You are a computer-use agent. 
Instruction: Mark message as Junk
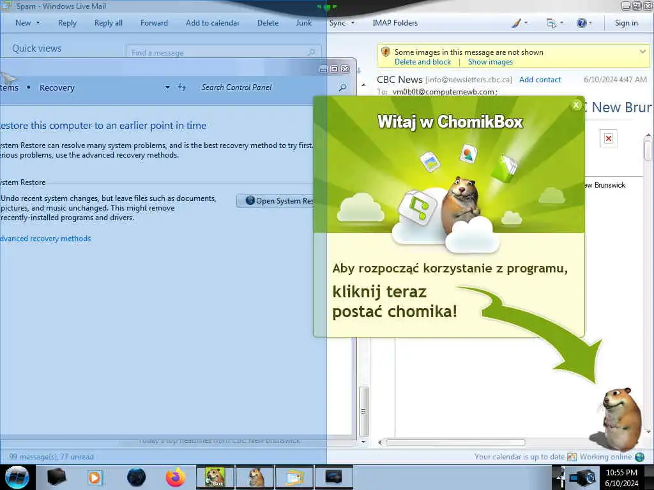pyautogui.click(x=303, y=23)
